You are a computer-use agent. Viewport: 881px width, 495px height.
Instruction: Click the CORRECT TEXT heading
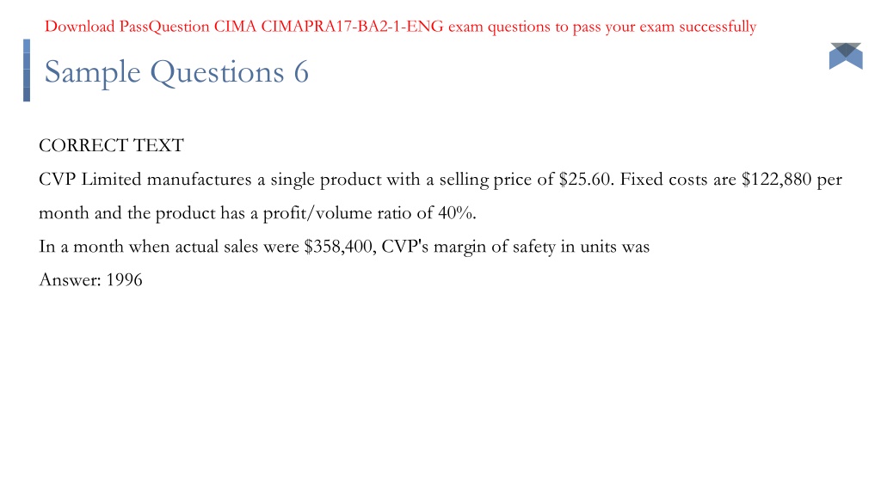(111, 145)
